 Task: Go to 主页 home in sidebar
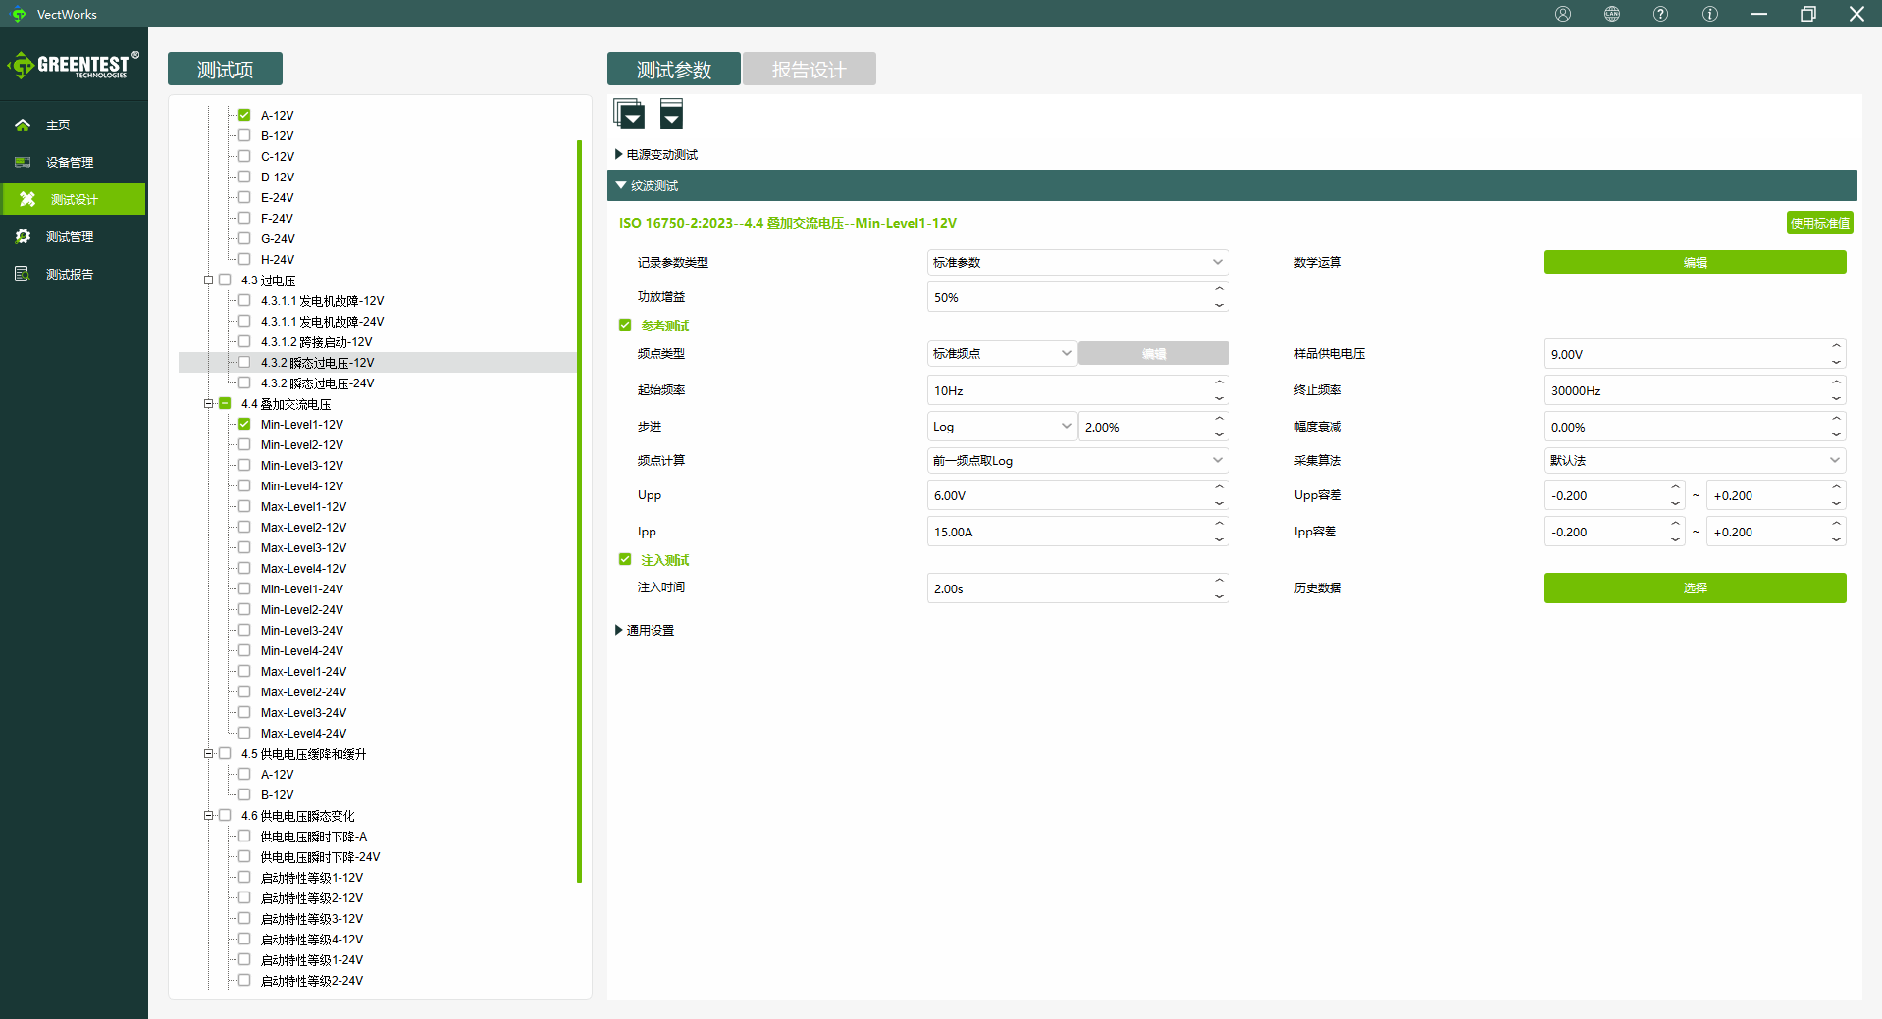[x=58, y=126]
